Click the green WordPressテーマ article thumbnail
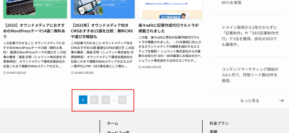Viewport: 289px width, 133px height. pyautogui.click(x=35, y=9)
